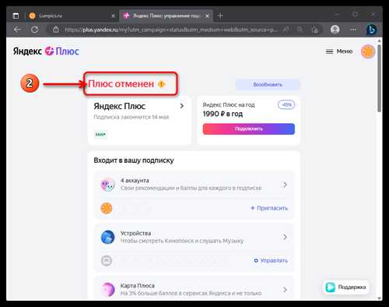Click the Подписка закончится 14 мая text
The height and width of the screenshot is (307, 389).
[131, 117]
